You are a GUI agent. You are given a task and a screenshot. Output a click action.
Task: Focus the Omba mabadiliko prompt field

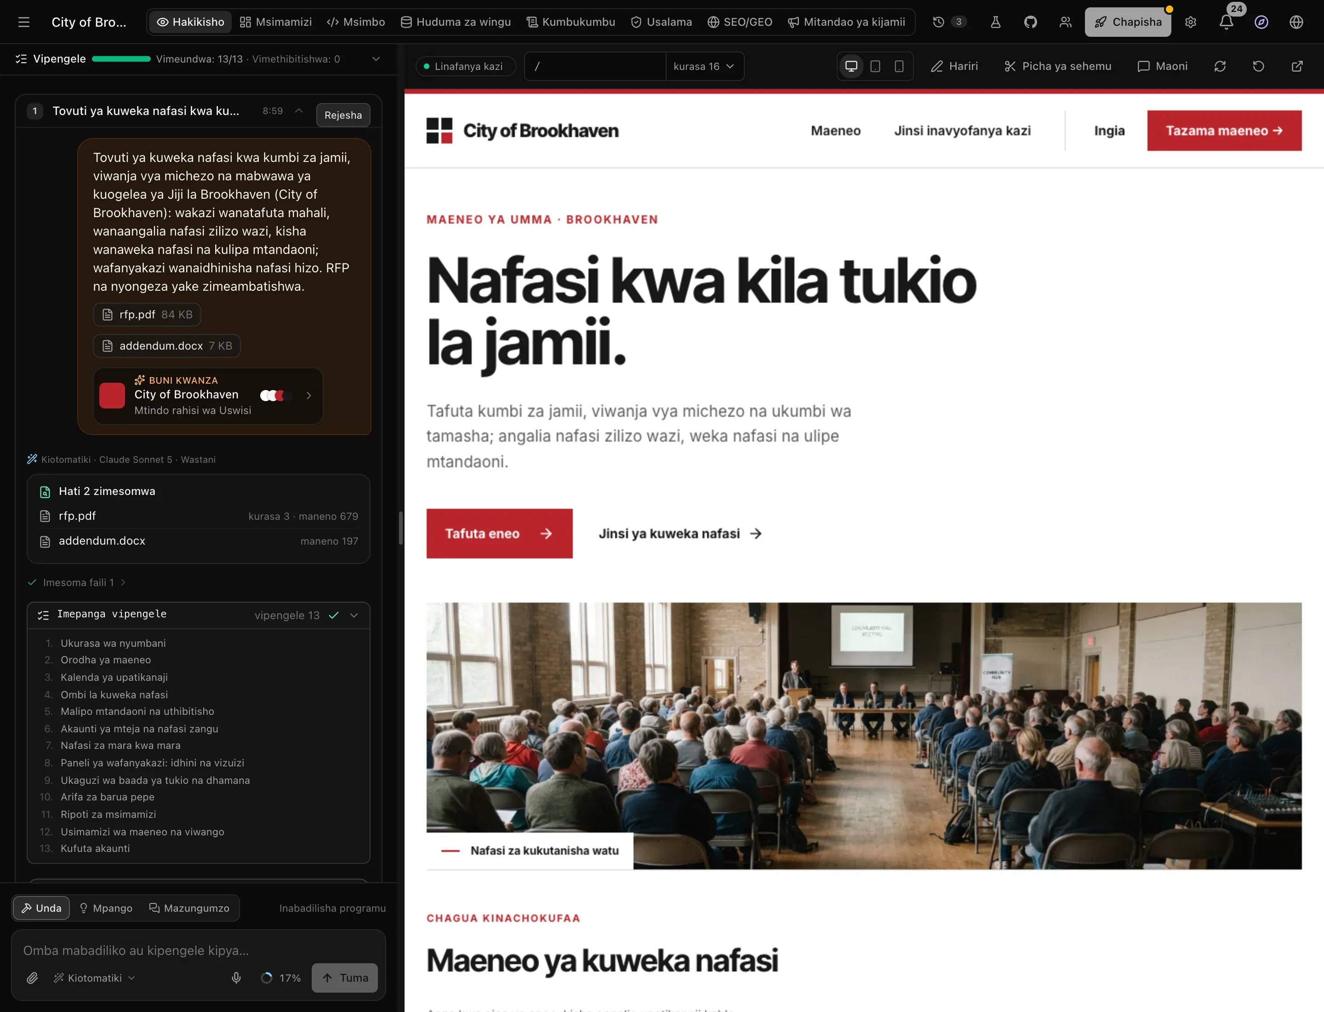point(198,950)
